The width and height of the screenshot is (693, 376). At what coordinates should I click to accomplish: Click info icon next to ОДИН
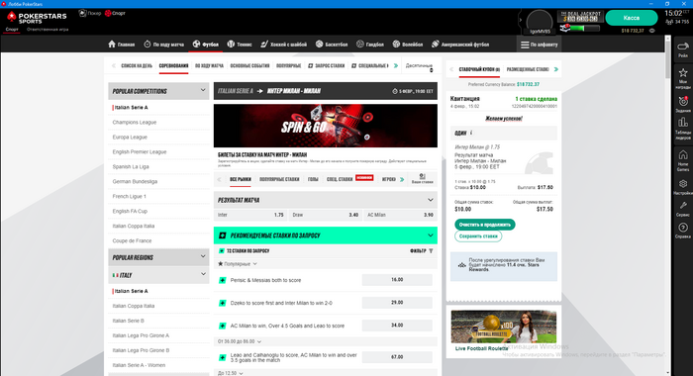(471, 133)
